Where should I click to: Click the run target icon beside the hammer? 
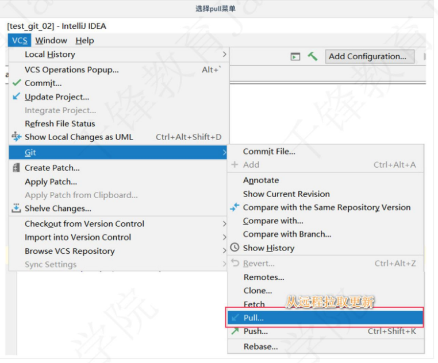coord(295,57)
